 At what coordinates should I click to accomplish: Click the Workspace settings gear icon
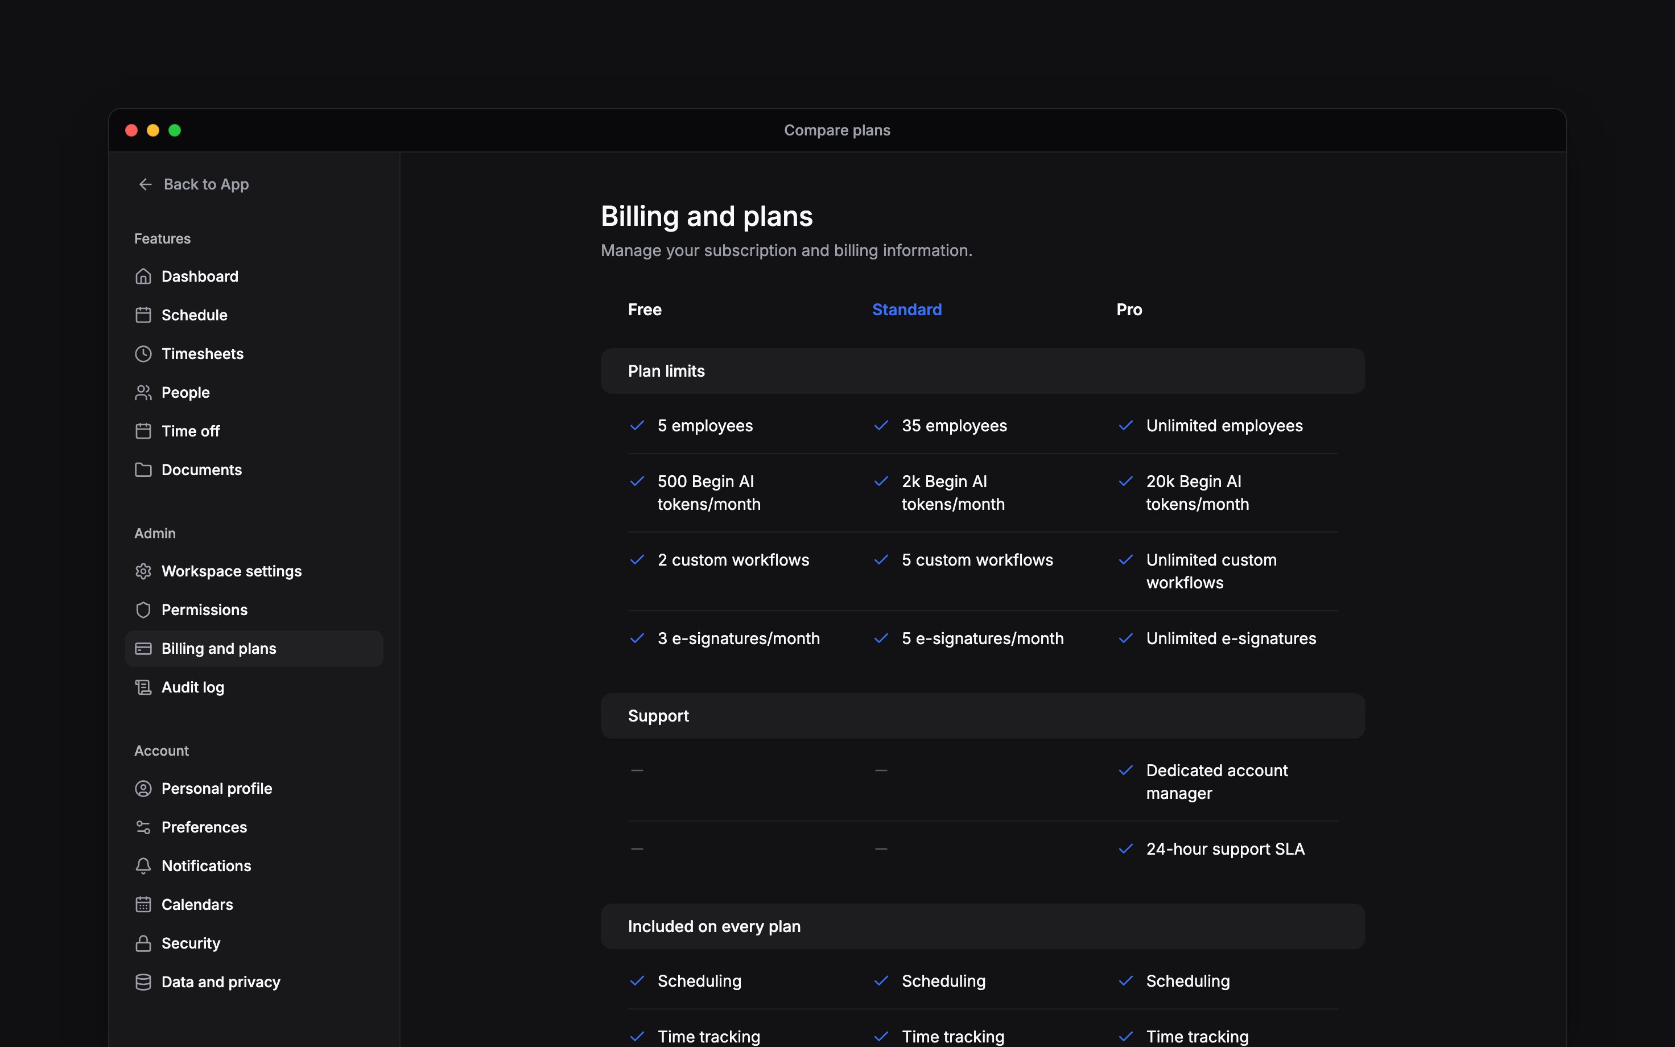click(x=143, y=571)
